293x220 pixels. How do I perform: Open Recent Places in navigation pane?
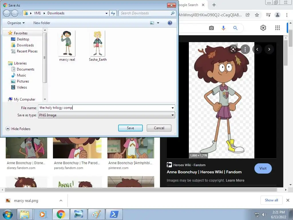click(27, 51)
